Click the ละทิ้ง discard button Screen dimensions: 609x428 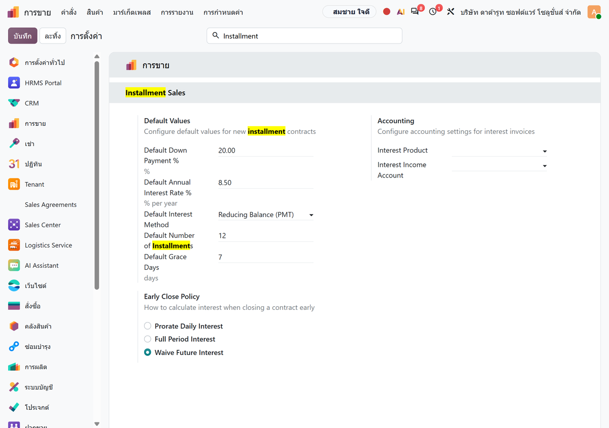[x=53, y=36]
